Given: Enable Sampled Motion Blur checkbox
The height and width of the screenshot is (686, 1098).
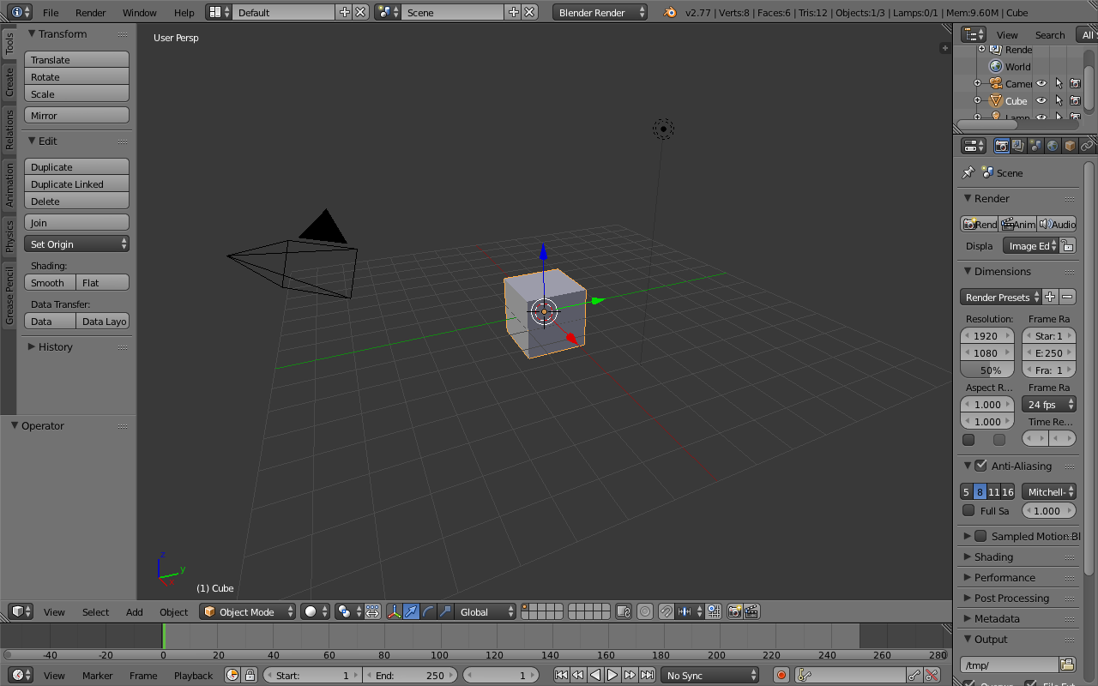Looking at the screenshot, I should (x=980, y=536).
